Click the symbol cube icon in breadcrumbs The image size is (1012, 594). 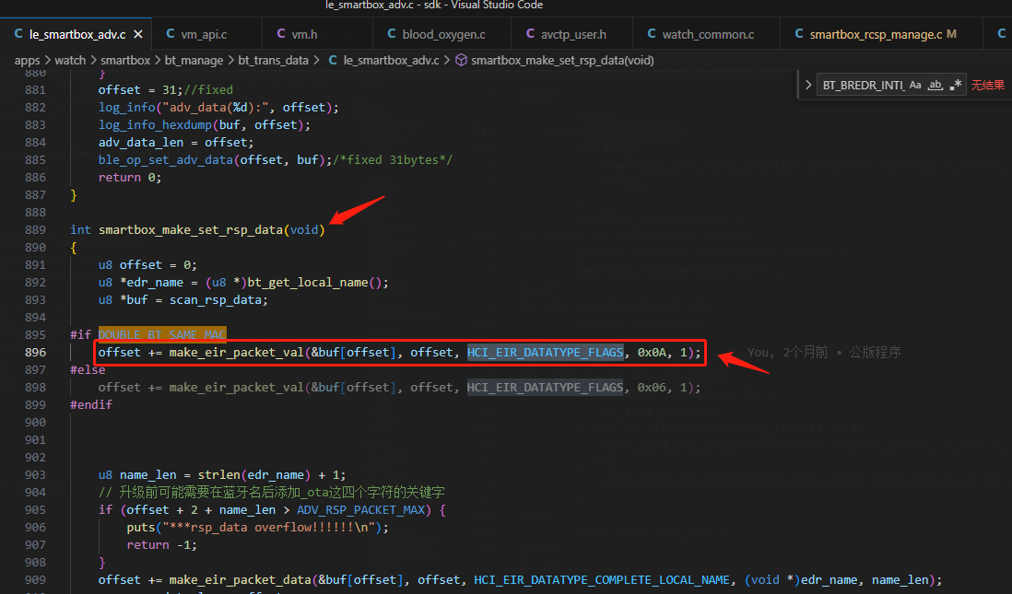click(462, 60)
